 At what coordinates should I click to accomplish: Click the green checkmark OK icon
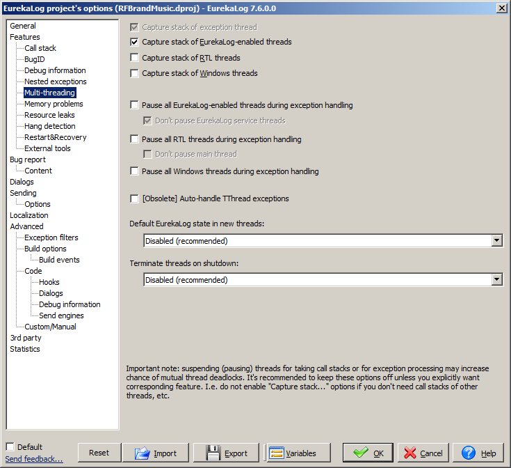(x=361, y=453)
